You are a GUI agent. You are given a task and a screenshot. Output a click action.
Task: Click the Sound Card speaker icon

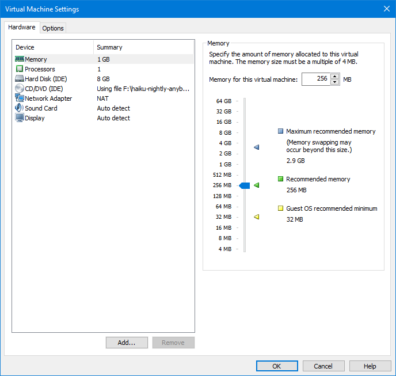point(20,108)
